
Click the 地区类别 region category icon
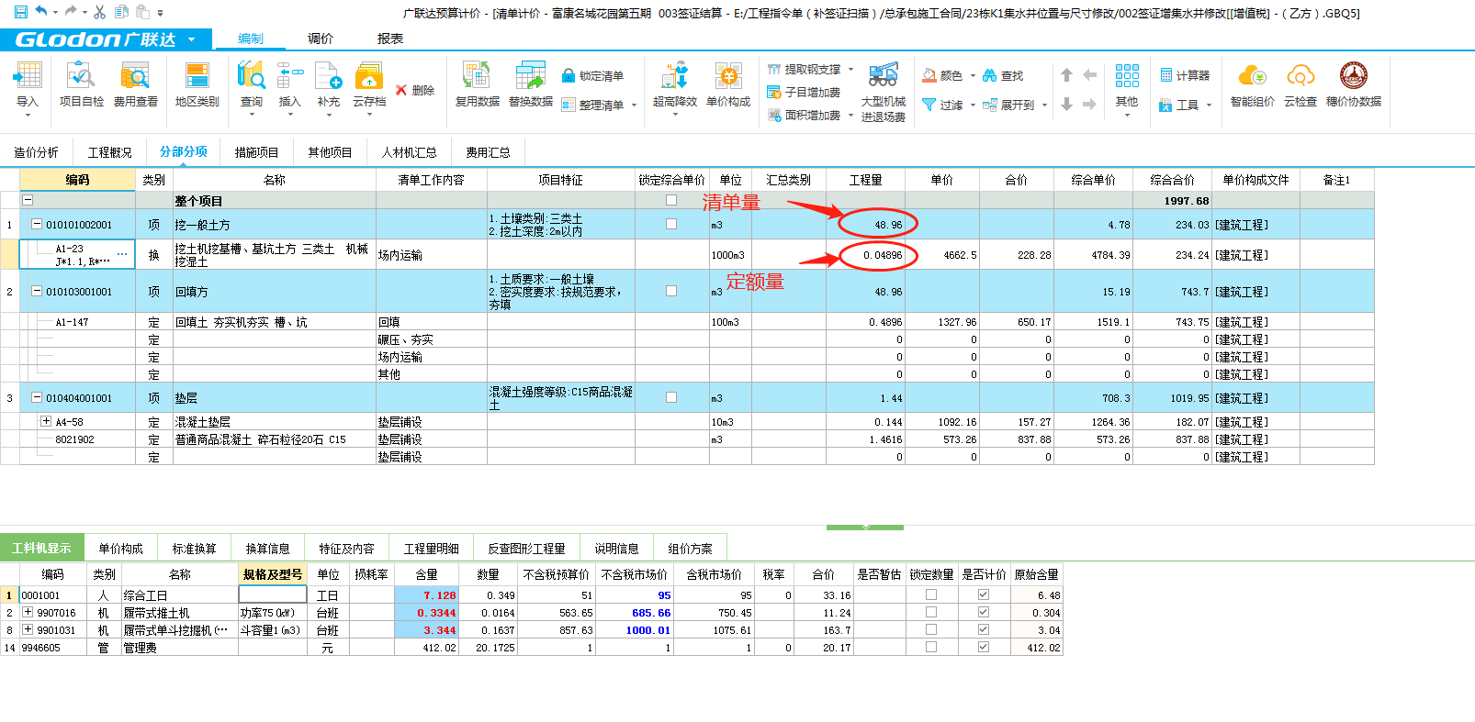197,76
